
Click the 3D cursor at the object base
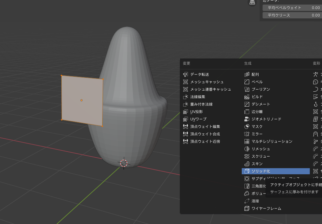pyautogui.click(x=124, y=163)
